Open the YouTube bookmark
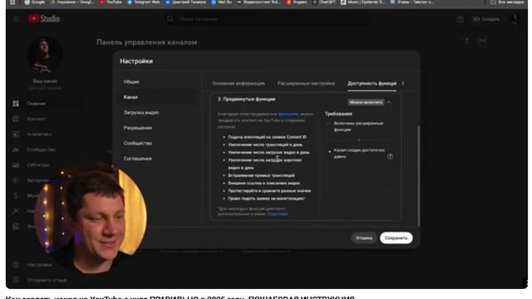Screen dimensions: 532x299 (111, 2)
